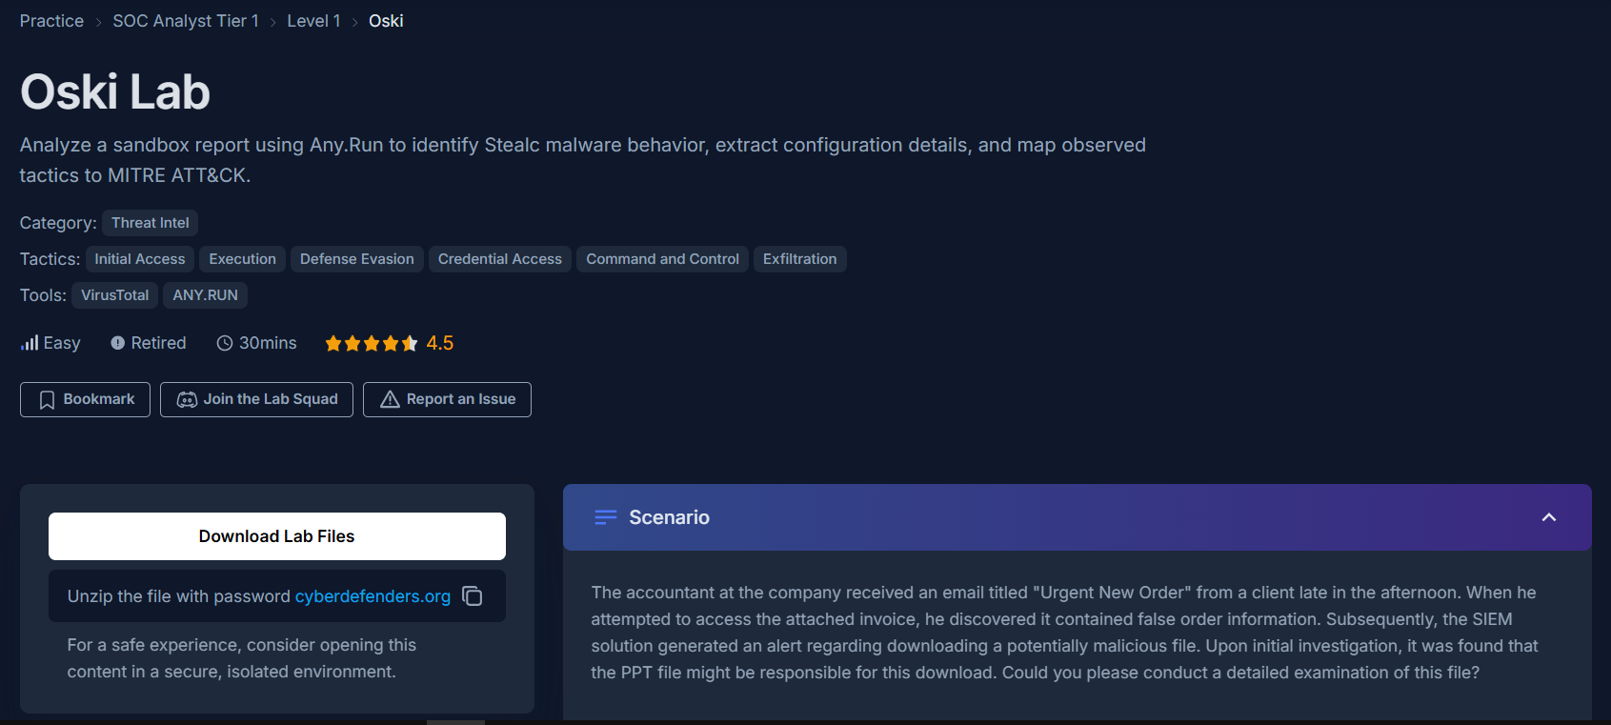
Task: Select the Defense Evasion tactic tag
Action: pos(357,259)
